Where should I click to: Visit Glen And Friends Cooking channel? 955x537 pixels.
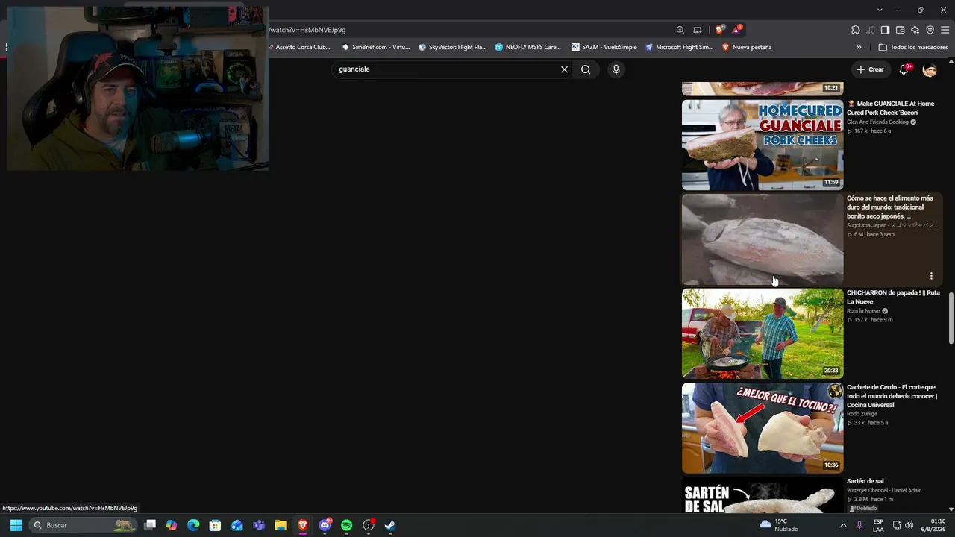pyautogui.click(x=878, y=122)
